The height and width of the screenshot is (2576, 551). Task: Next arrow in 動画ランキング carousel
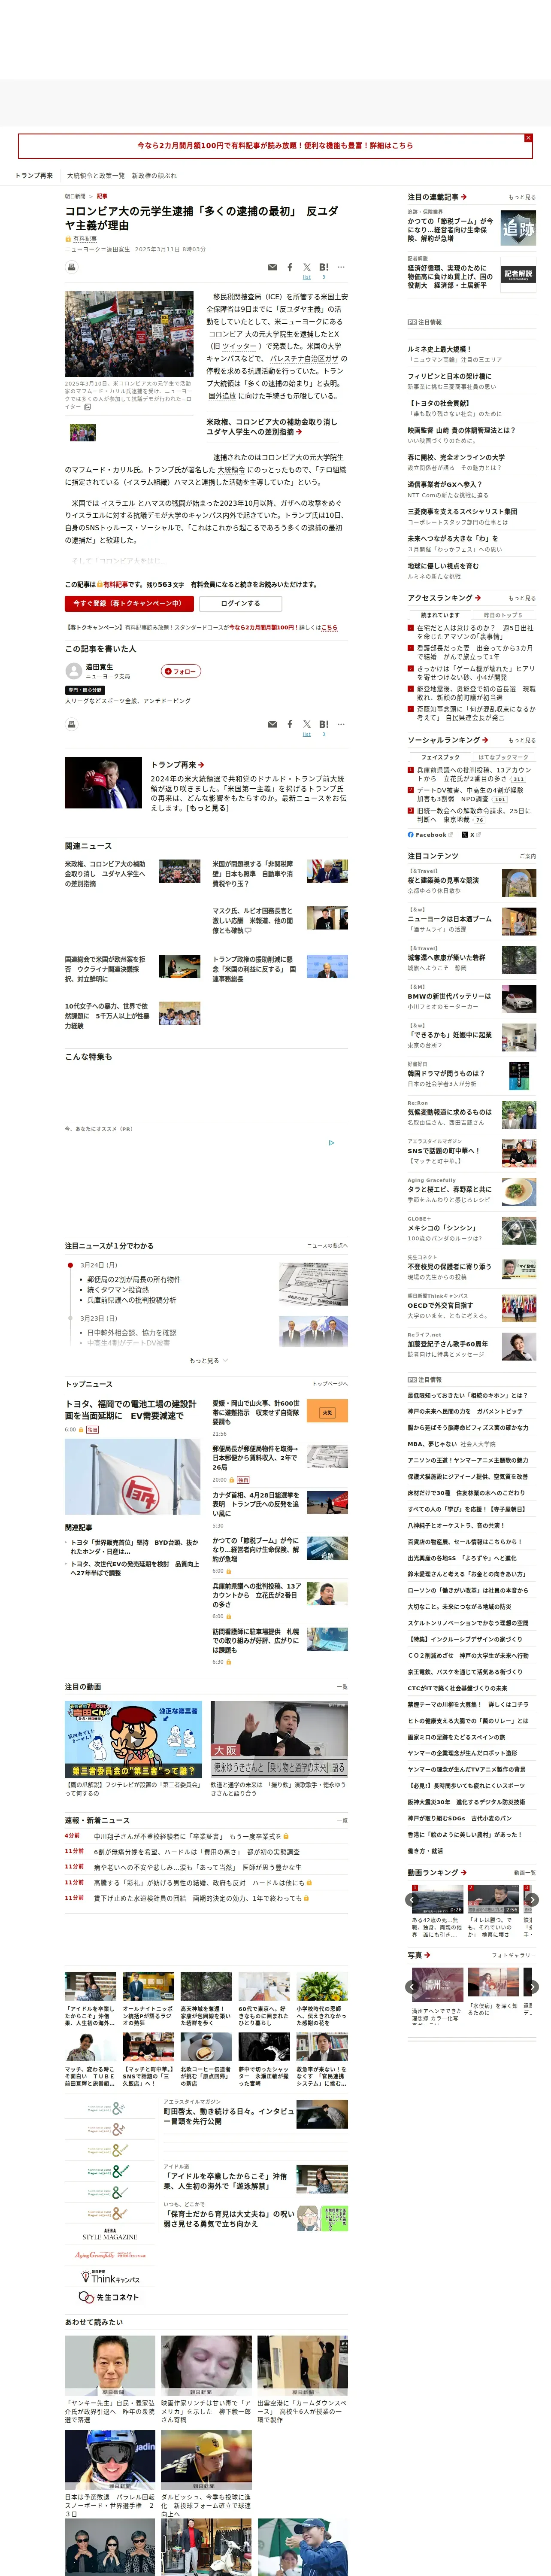tap(532, 1899)
